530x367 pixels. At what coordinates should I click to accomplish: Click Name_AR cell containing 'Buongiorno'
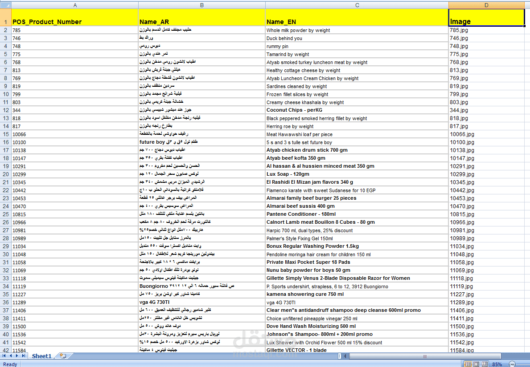pyautogui.click(x=202, y=286)
